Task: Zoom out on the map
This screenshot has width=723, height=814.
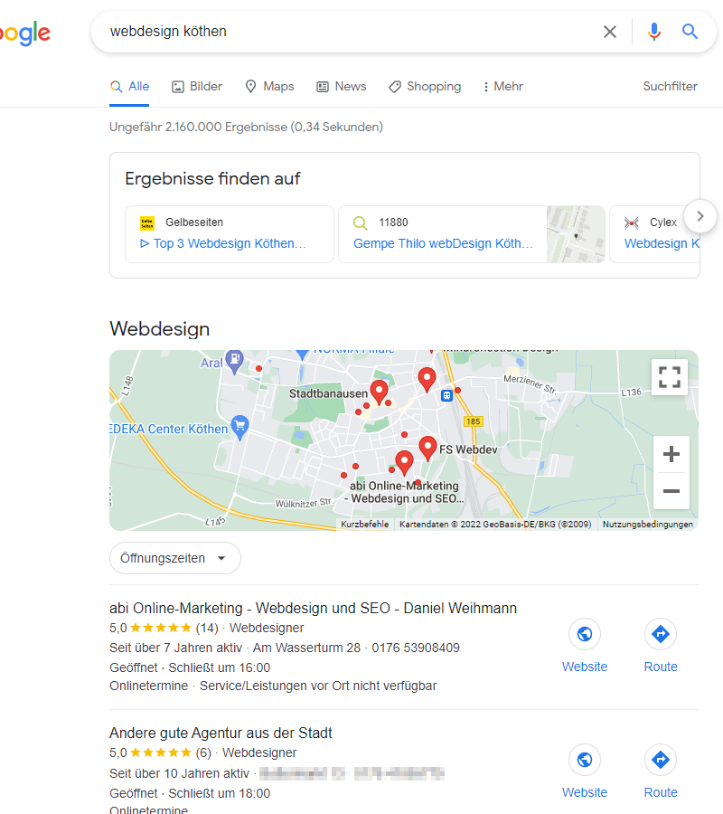Action: [x=671, y=490]
